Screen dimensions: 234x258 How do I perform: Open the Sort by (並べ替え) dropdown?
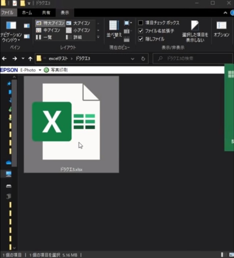(114, 29)
